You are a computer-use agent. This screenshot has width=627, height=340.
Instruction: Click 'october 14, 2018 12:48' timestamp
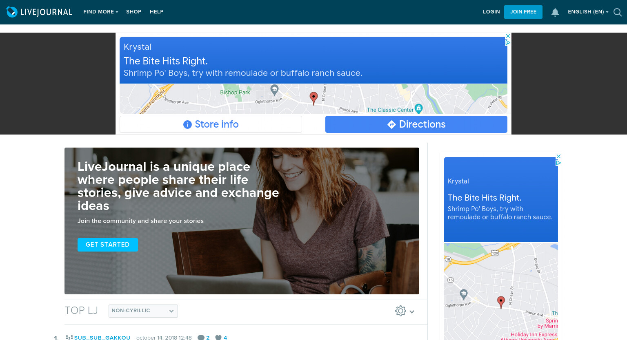point(164,338)
